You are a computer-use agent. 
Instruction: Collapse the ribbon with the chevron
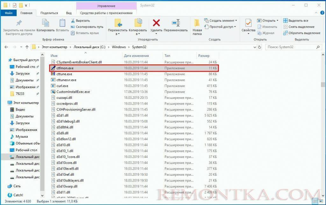[316, 13]
